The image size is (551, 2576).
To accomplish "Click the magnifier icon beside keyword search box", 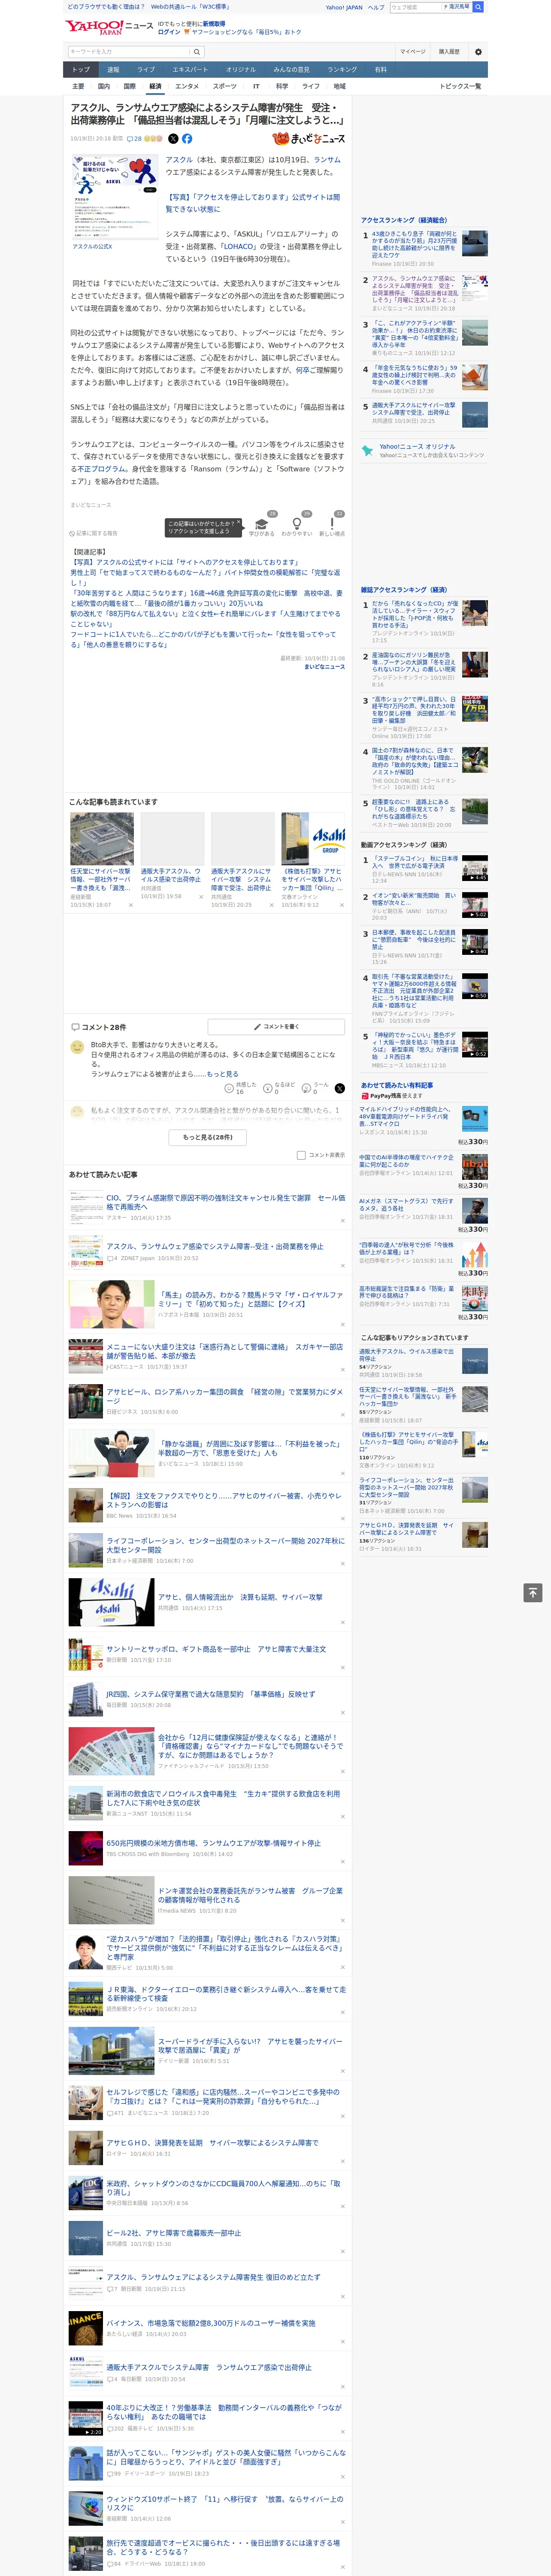I will pyautogui.click(x=197, y=52).
